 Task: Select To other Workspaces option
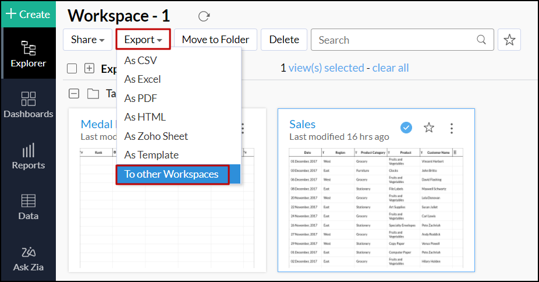tap(178, 174)
